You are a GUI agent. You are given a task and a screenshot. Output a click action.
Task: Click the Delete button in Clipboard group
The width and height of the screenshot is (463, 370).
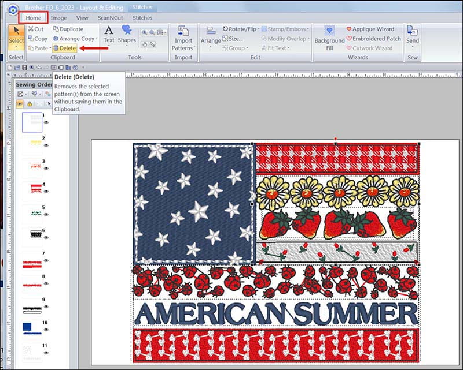pyautogui.click(x=64, y=48)
